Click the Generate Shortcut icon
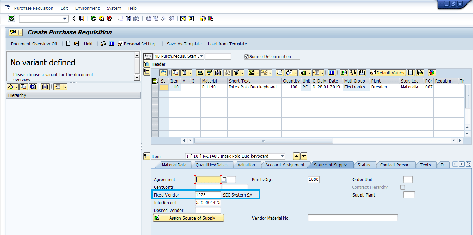This screenshot has width=473, height=235. 191,19
